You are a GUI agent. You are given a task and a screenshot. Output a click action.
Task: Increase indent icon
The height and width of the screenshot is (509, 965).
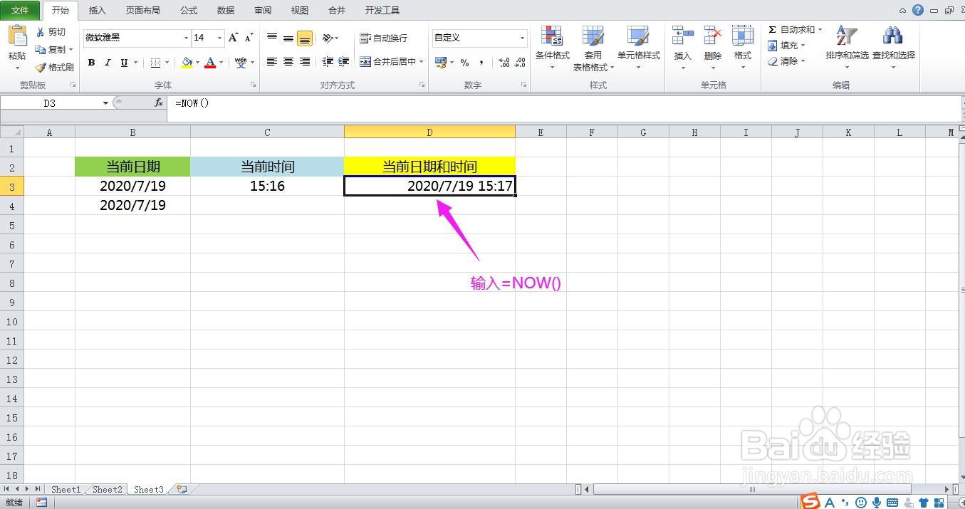(344, 62)
